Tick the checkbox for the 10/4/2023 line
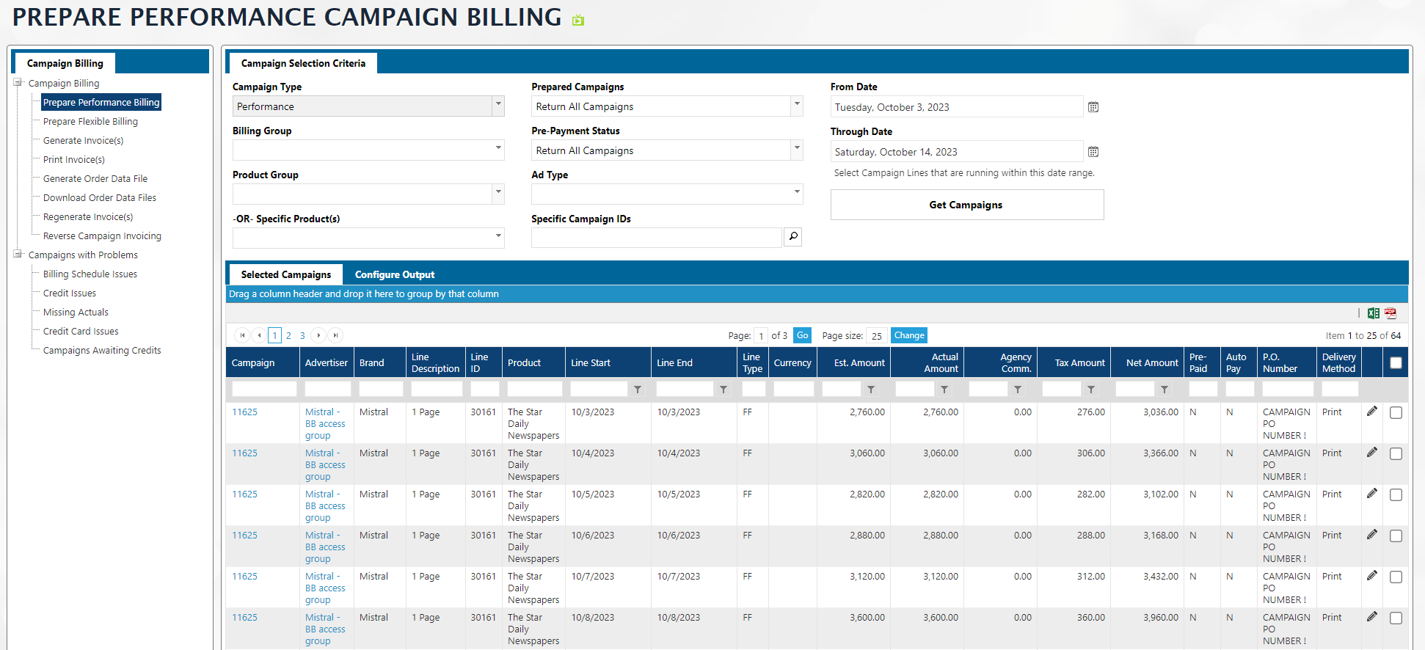1425x650 pixels. tap(1396, 454)
